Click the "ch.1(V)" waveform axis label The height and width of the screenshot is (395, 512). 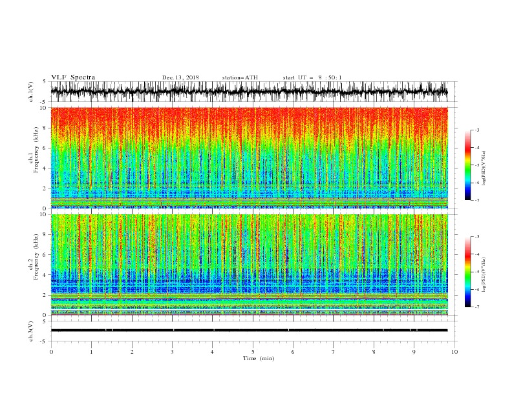31,92
